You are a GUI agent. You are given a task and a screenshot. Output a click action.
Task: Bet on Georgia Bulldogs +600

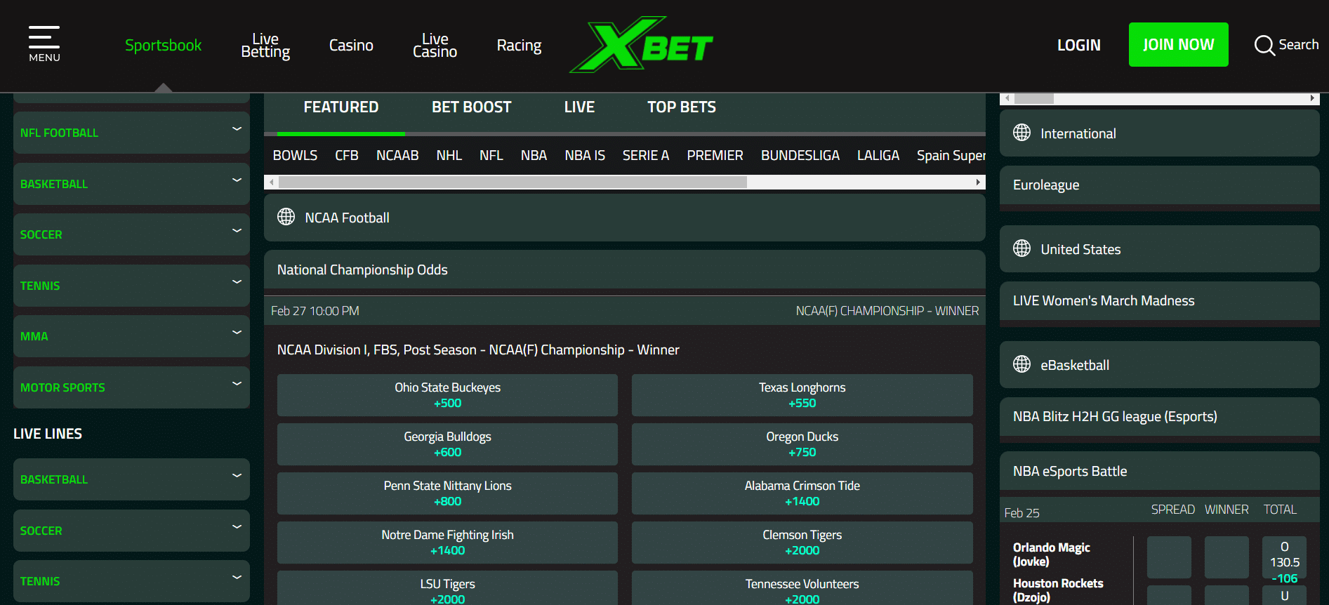click(x=447, y=444)
